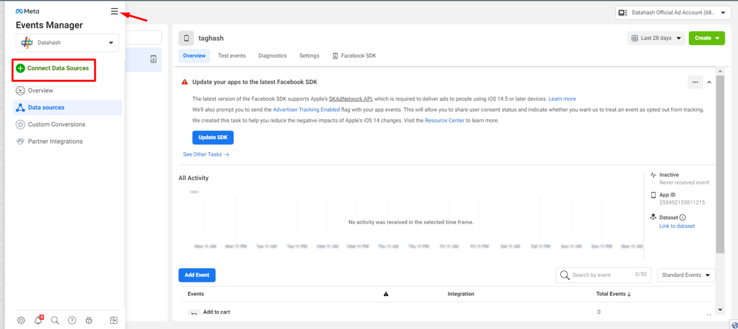Image resolution: width=738 pixels, height=329 pixels.
Task: Click the Datahash hashtag logo
Action: pos(27,43)
